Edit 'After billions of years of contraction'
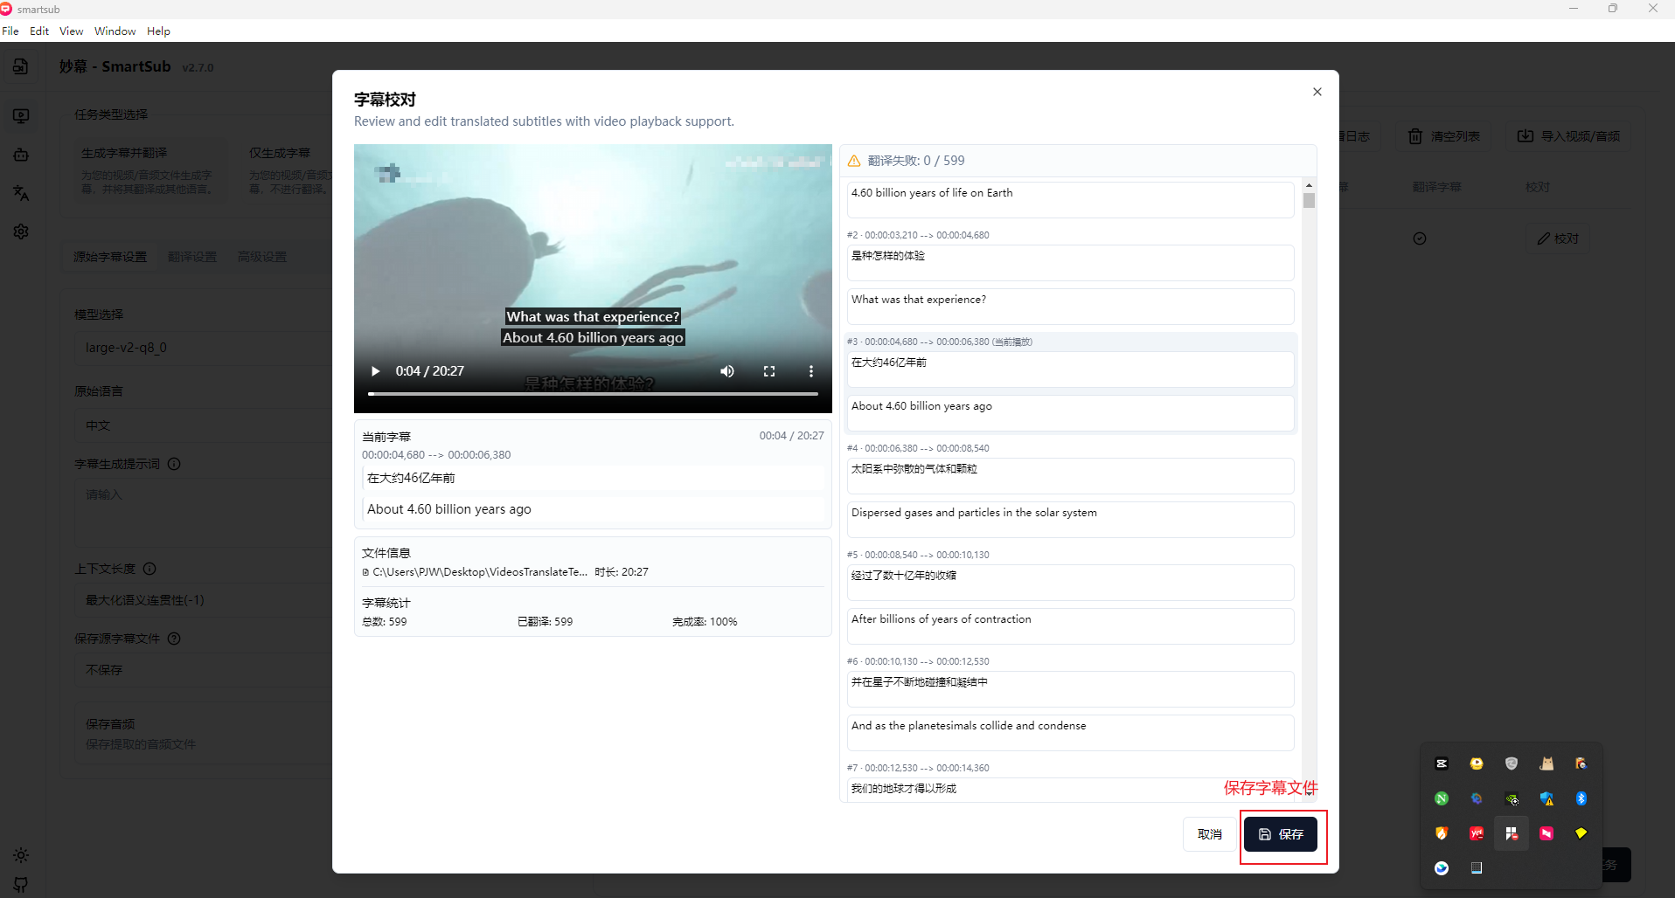 coord(1070,625)
